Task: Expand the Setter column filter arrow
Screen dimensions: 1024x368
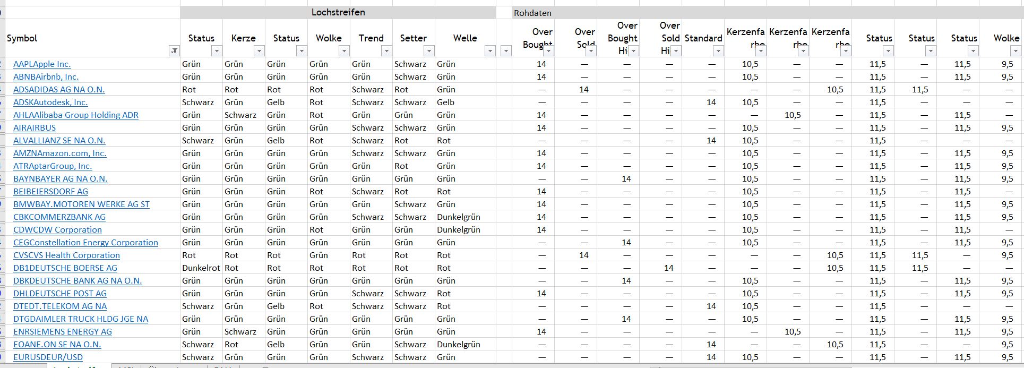Action: 429,51
